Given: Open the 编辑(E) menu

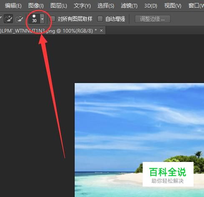Looking at the screenshot, I should 13,6.
